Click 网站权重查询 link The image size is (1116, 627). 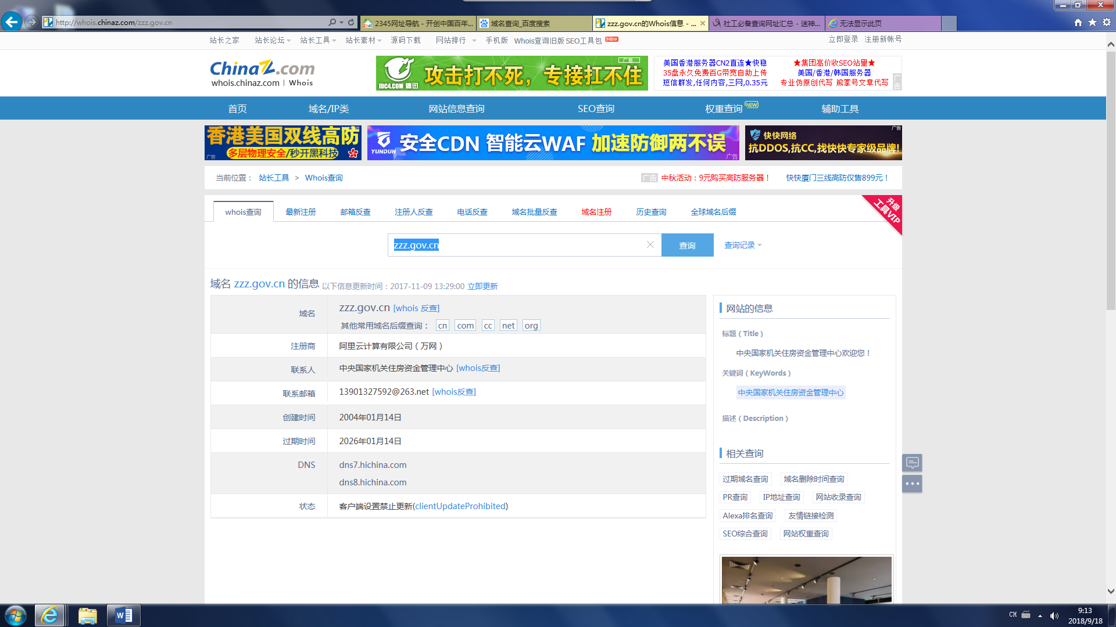[x=806, y=534]
